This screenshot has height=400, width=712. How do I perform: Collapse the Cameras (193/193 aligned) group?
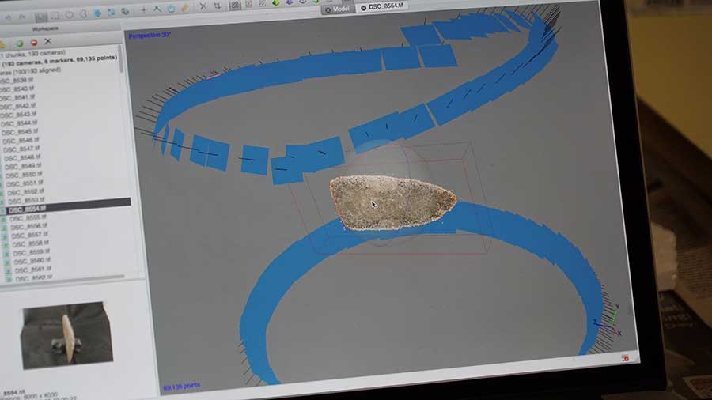point(31,70)
